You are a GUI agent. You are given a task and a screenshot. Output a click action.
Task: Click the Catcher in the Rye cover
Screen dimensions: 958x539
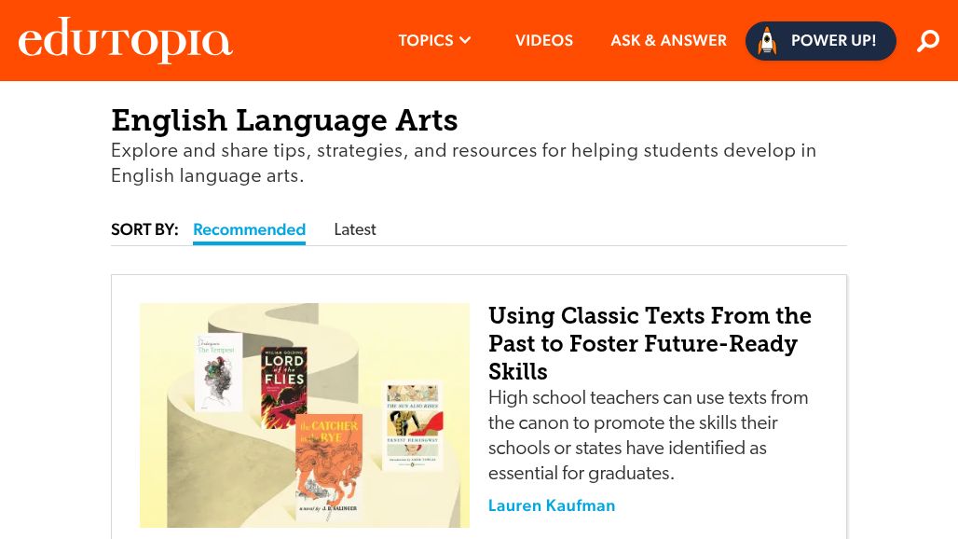(328, 466)
